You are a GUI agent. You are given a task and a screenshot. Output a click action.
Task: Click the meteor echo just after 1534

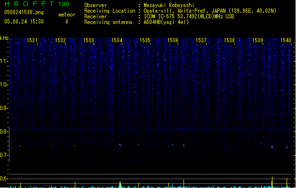120,145
